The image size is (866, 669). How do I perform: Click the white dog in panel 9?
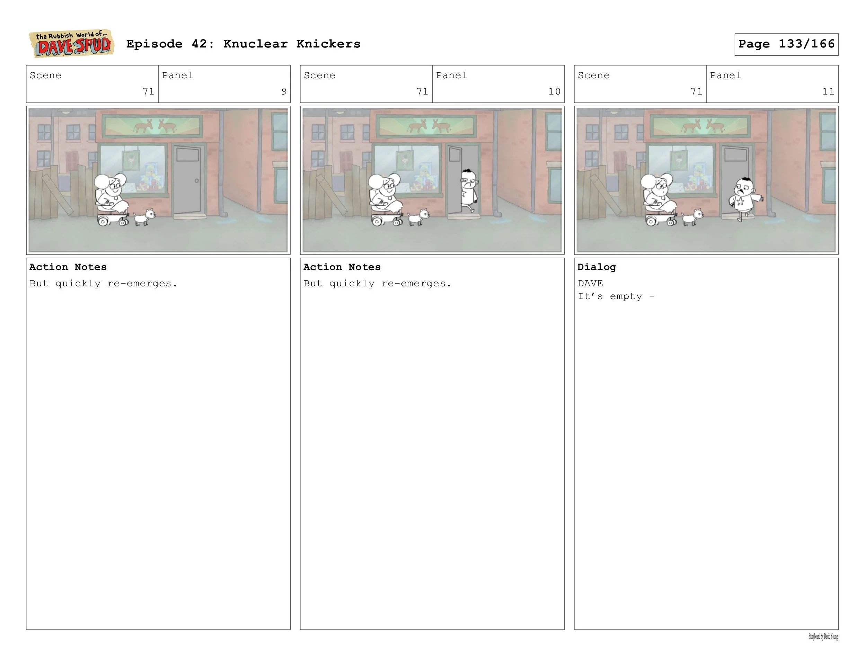[x=144, y=217]
